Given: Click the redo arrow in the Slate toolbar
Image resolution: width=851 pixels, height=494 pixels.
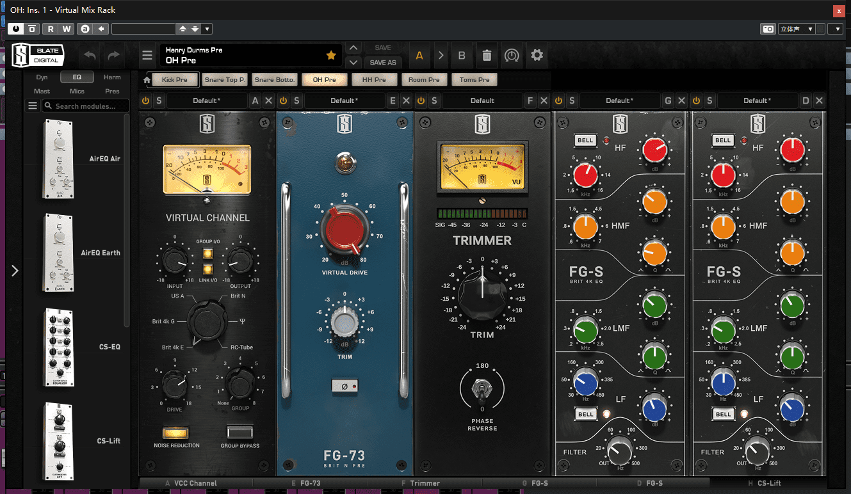Looking at the screenshot, I should coord(114,56).
